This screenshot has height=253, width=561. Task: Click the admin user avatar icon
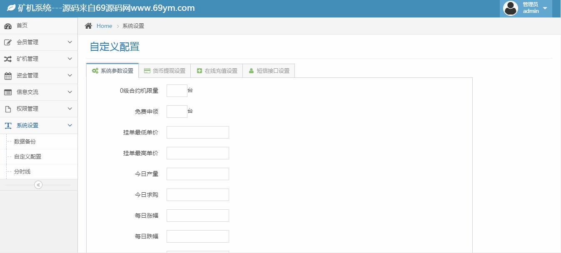pos(511,8)
